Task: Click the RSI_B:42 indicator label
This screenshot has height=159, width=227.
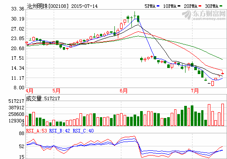Action: click(60, 131)
